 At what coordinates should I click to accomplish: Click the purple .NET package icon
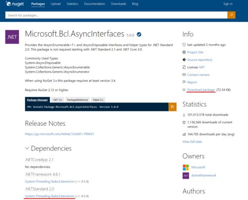(12, 37)
